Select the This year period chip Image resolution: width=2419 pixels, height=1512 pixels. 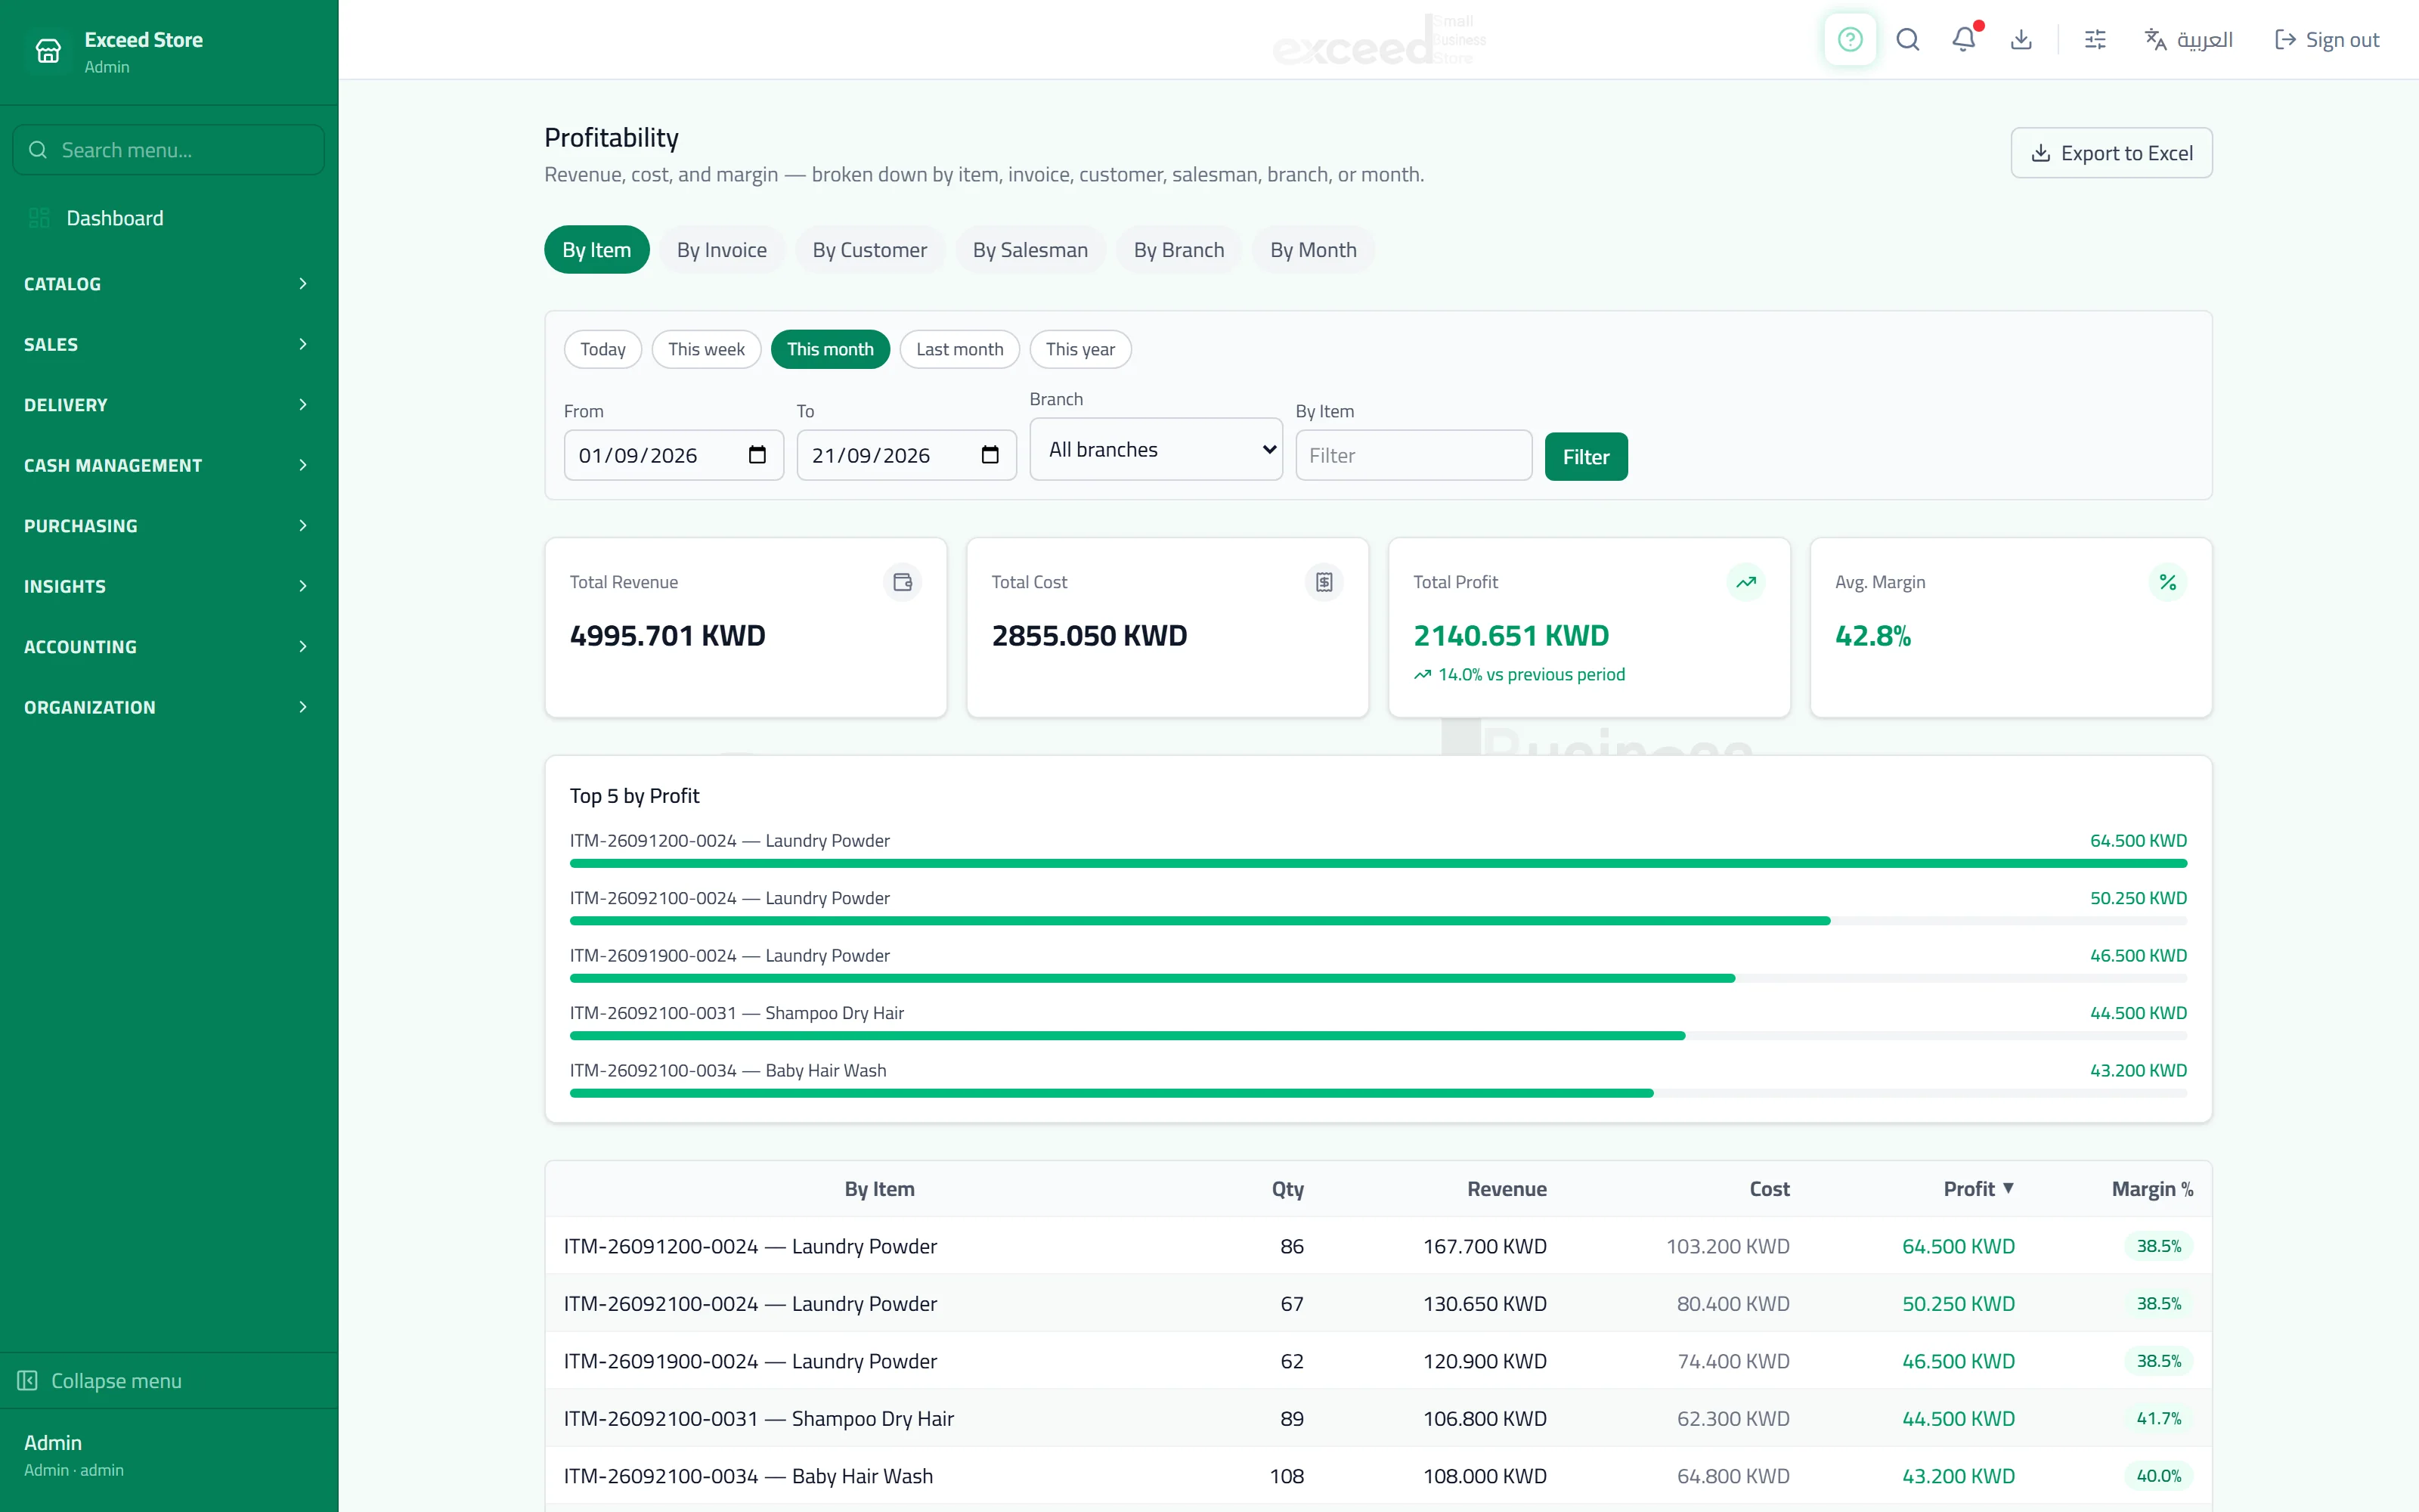pyautogui.click(x=1080, y=349)
